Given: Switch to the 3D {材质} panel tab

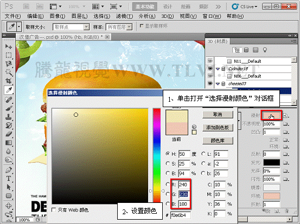Looking at the screenshot, I should point(218,42).
